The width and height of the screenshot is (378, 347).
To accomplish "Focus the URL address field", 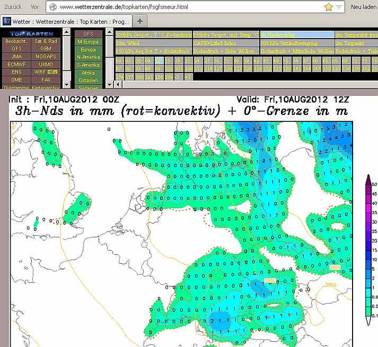I will click(186, 7).
